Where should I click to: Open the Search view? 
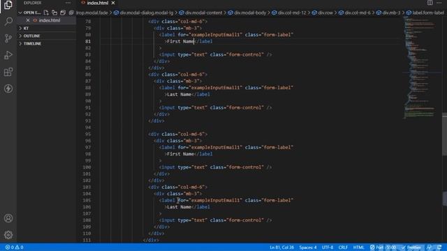pos(8,22)
